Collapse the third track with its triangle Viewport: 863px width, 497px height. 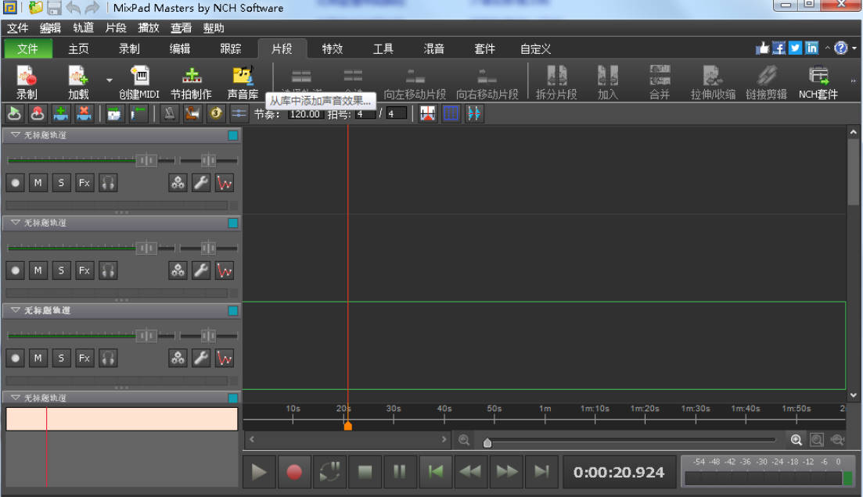(x=15, y=310)
